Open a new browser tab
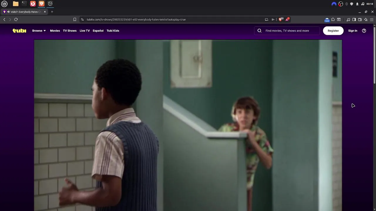The height and width of the screenshot is (211, 376). coord(52,12)
